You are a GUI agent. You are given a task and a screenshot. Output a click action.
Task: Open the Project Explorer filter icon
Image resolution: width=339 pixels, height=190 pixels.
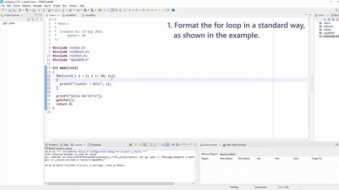pos(37,20)
